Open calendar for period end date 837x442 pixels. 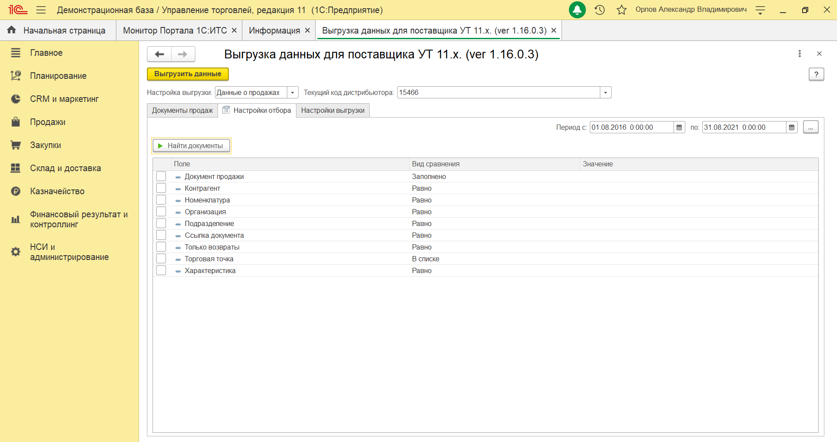pos(792,127)
